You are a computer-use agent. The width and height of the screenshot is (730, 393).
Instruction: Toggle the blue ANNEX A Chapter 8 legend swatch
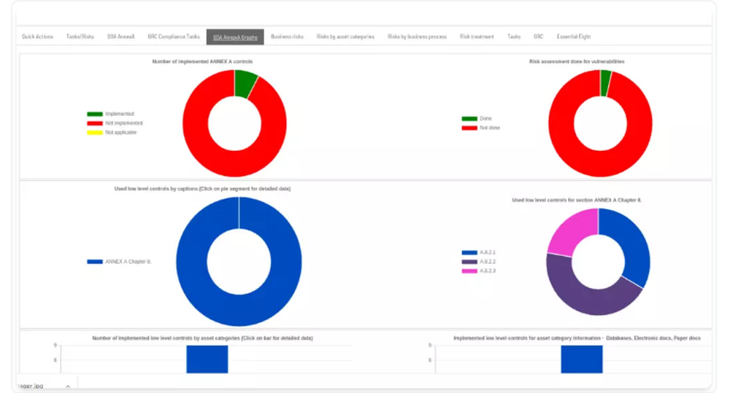(95, 262)
